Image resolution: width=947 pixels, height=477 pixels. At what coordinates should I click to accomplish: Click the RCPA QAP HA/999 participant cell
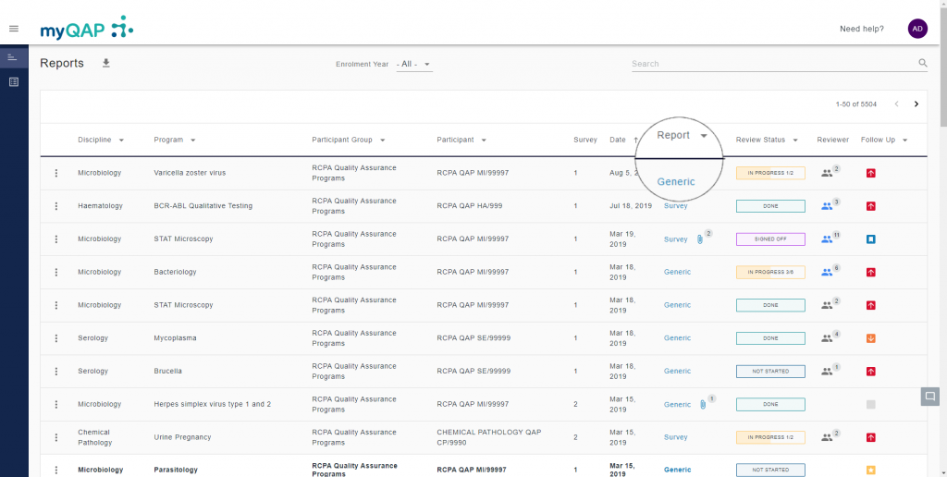coord(469,206)
